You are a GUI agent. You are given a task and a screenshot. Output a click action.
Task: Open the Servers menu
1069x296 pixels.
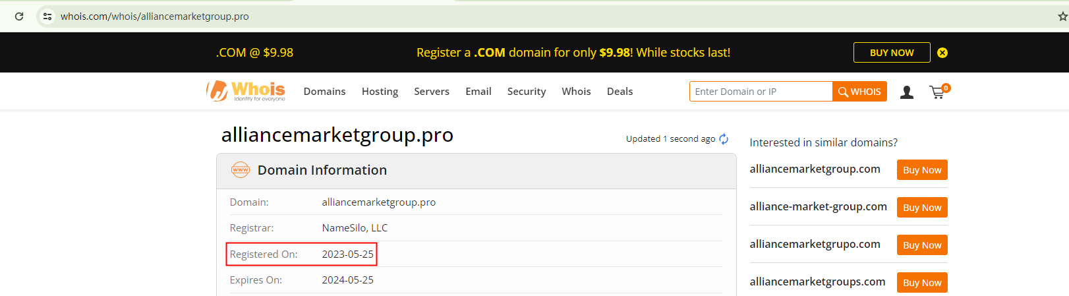(432, 92)
